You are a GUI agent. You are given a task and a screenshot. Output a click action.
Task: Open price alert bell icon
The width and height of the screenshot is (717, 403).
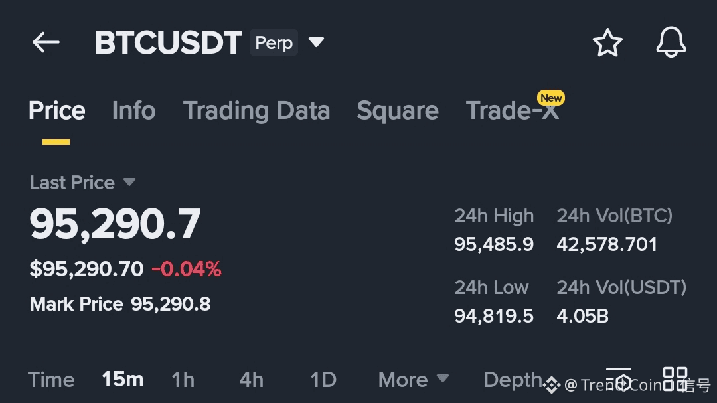tap(671, 43)
